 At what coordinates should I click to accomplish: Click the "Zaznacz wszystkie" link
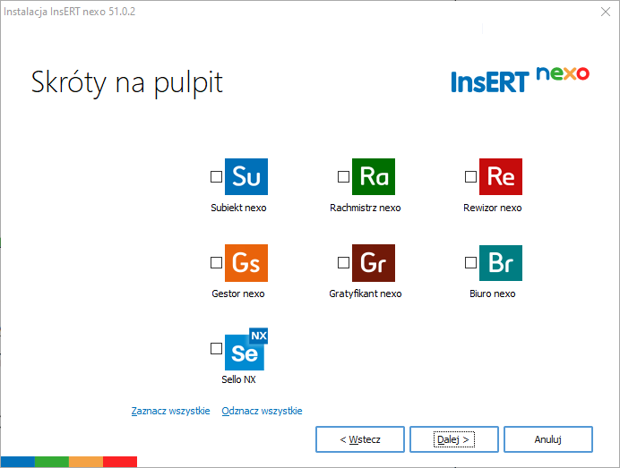(x=170, y=411)
